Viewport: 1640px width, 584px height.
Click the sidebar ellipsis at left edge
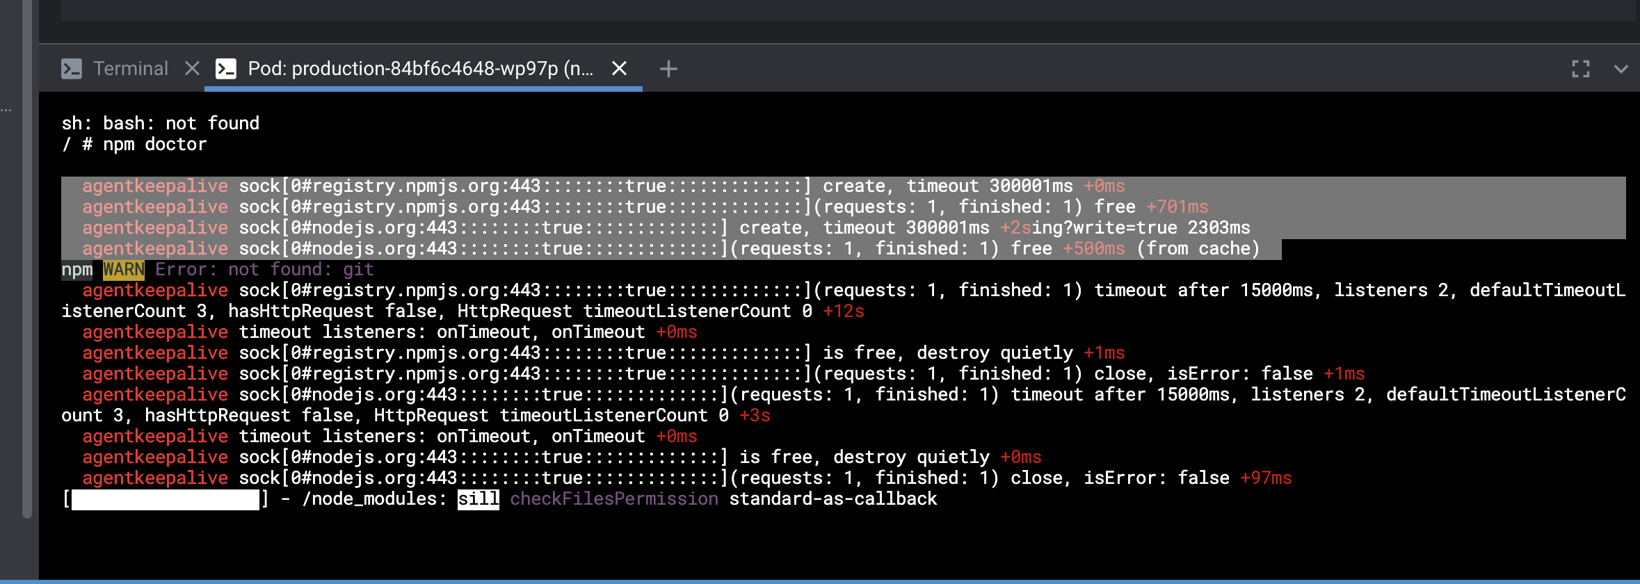(6, 110)
